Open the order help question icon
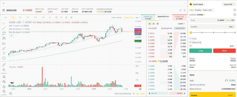 coord(234,10)
